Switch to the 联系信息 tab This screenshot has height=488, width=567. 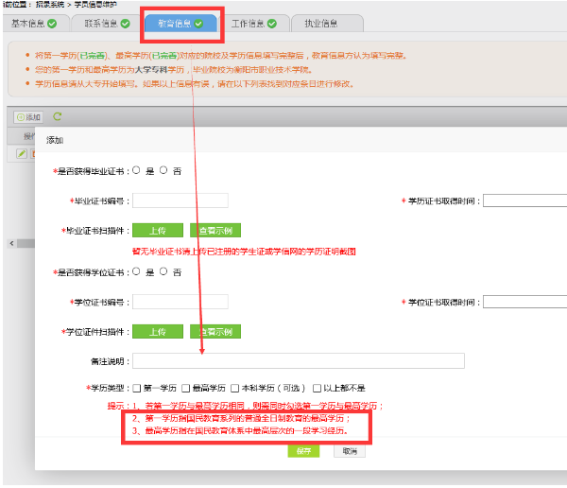point(106,24)
